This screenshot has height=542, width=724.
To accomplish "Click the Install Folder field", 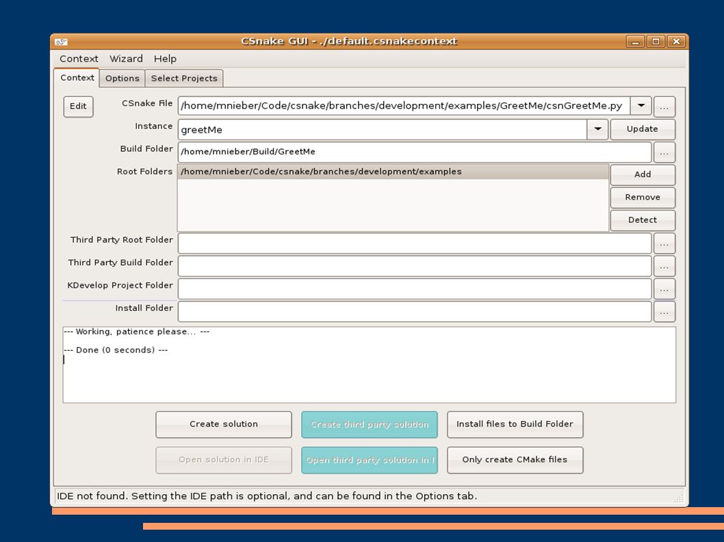I will tap(415, 312).
